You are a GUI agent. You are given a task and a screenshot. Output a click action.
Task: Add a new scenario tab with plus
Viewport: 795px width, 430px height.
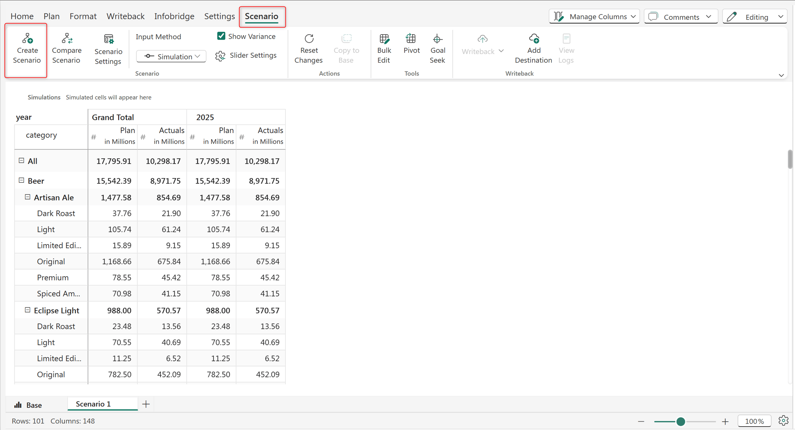tap(146, 404)
